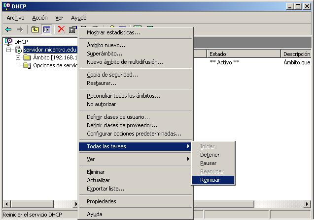Select Reiniciar from the submenu

tap(210, 180)
